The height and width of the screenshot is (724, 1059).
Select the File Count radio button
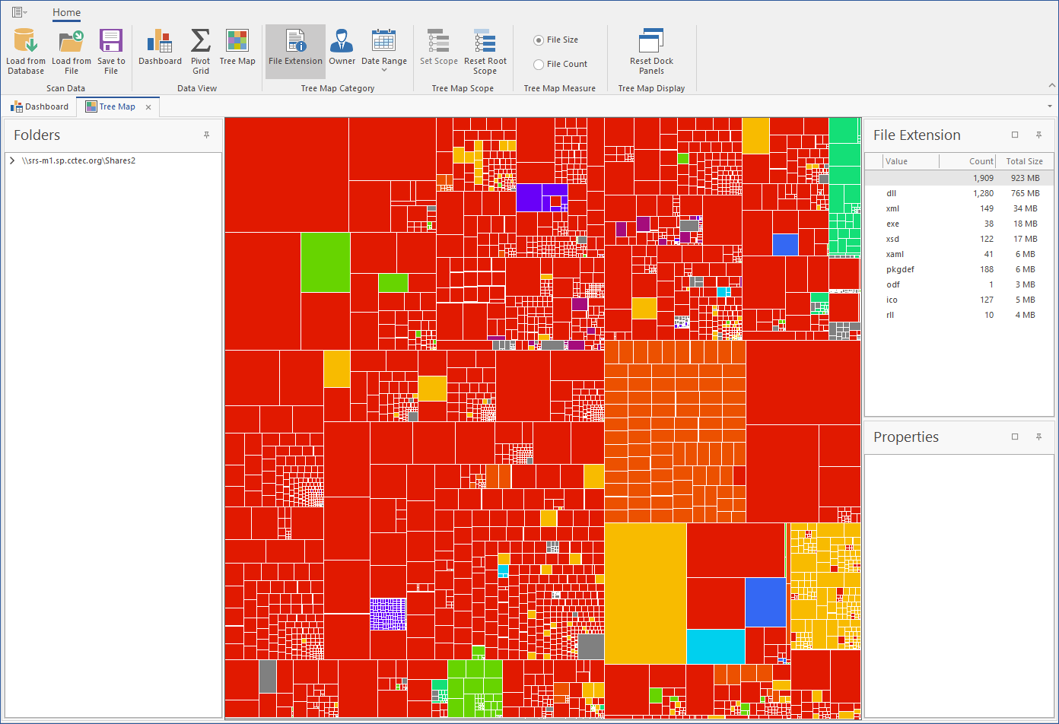[x=539, y=65]
